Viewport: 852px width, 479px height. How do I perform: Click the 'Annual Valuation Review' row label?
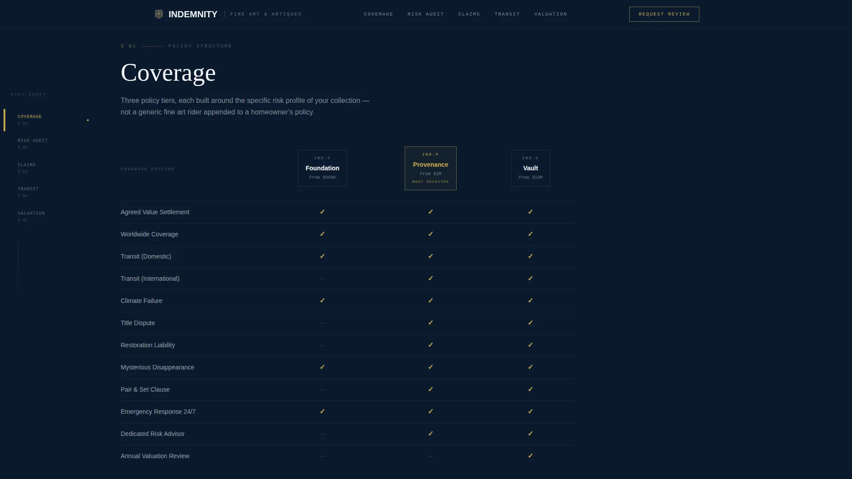[x=155, y=456]
